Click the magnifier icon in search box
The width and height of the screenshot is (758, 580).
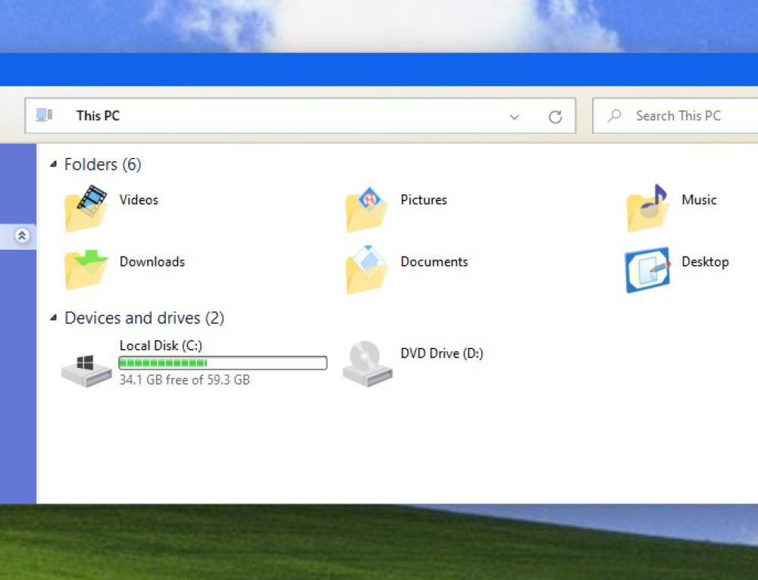(x=615, y=116)
